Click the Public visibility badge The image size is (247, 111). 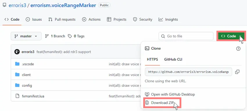104,5
